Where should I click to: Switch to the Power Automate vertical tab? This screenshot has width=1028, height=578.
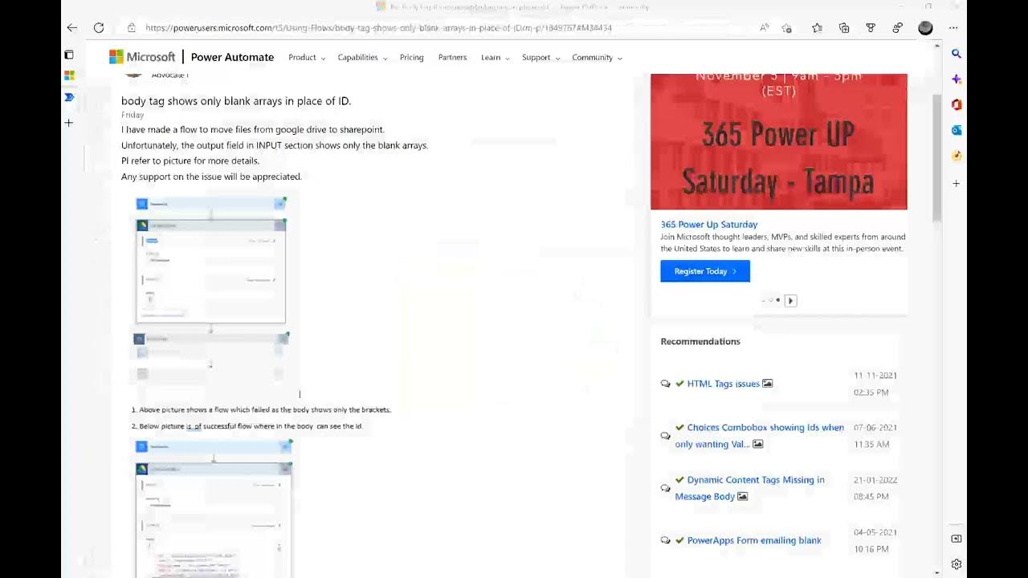coord(69,97)
